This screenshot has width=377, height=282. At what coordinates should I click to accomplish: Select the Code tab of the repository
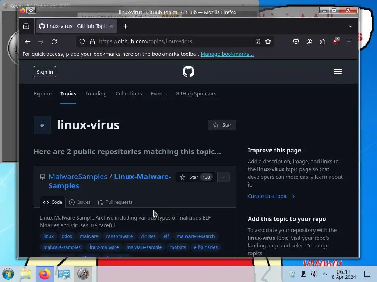point(52,202)
